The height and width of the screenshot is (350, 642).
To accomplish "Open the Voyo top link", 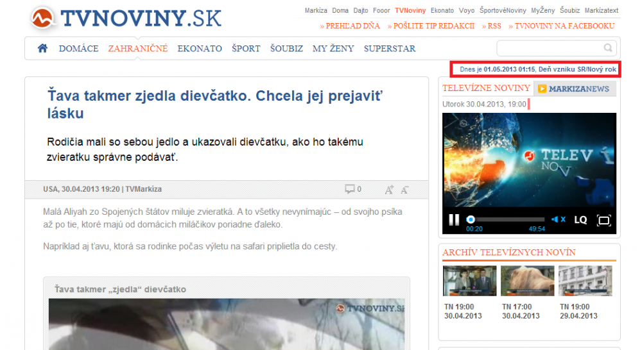I will [467, 11].
